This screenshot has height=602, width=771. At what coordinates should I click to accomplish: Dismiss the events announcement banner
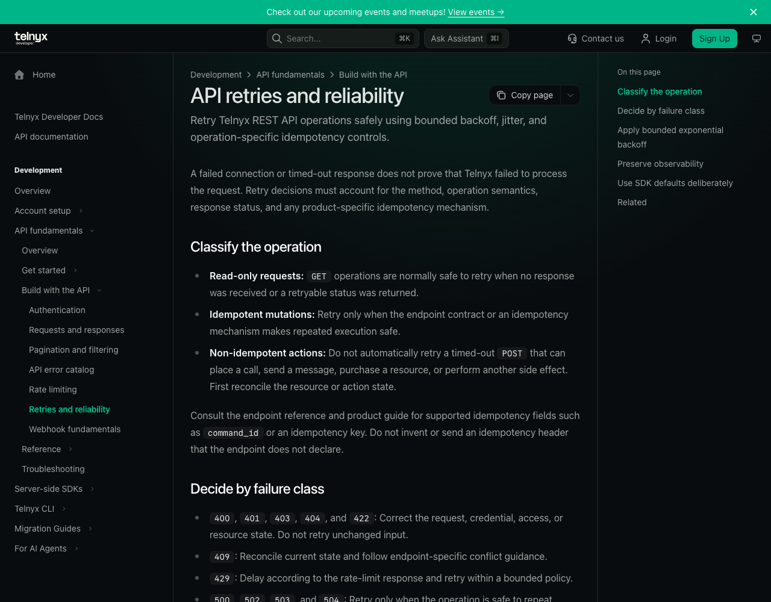click(x=754, y=12)
